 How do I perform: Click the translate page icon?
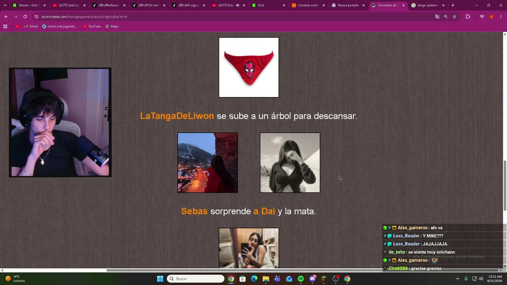tap(437, 17)
